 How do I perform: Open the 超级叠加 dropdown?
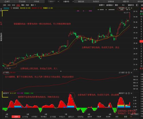tap(110, 5)
